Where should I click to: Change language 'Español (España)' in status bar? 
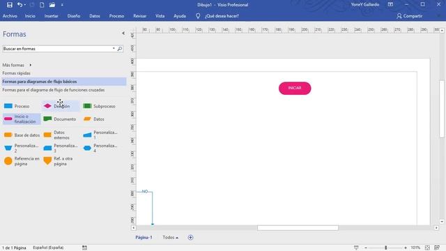[48, 248]
